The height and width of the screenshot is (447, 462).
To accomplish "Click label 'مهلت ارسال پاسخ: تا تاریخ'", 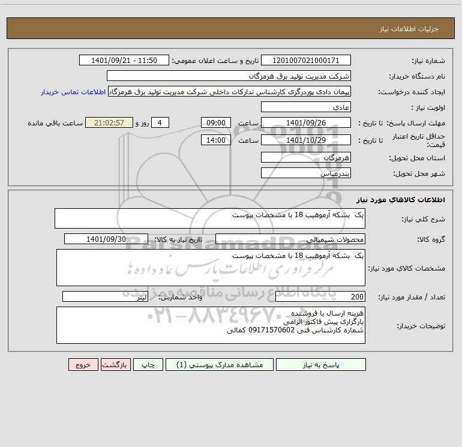I will click(x=401, y=123).
